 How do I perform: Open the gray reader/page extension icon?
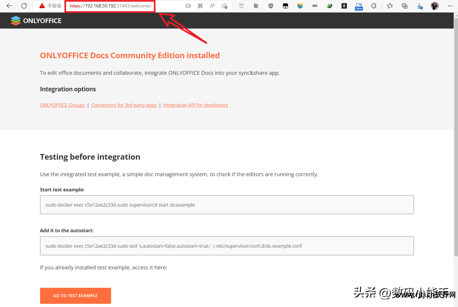click(256, 6)
